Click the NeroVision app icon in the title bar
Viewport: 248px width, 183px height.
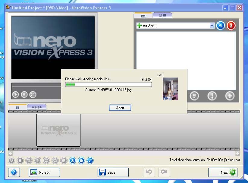click(x=8, y=8)
